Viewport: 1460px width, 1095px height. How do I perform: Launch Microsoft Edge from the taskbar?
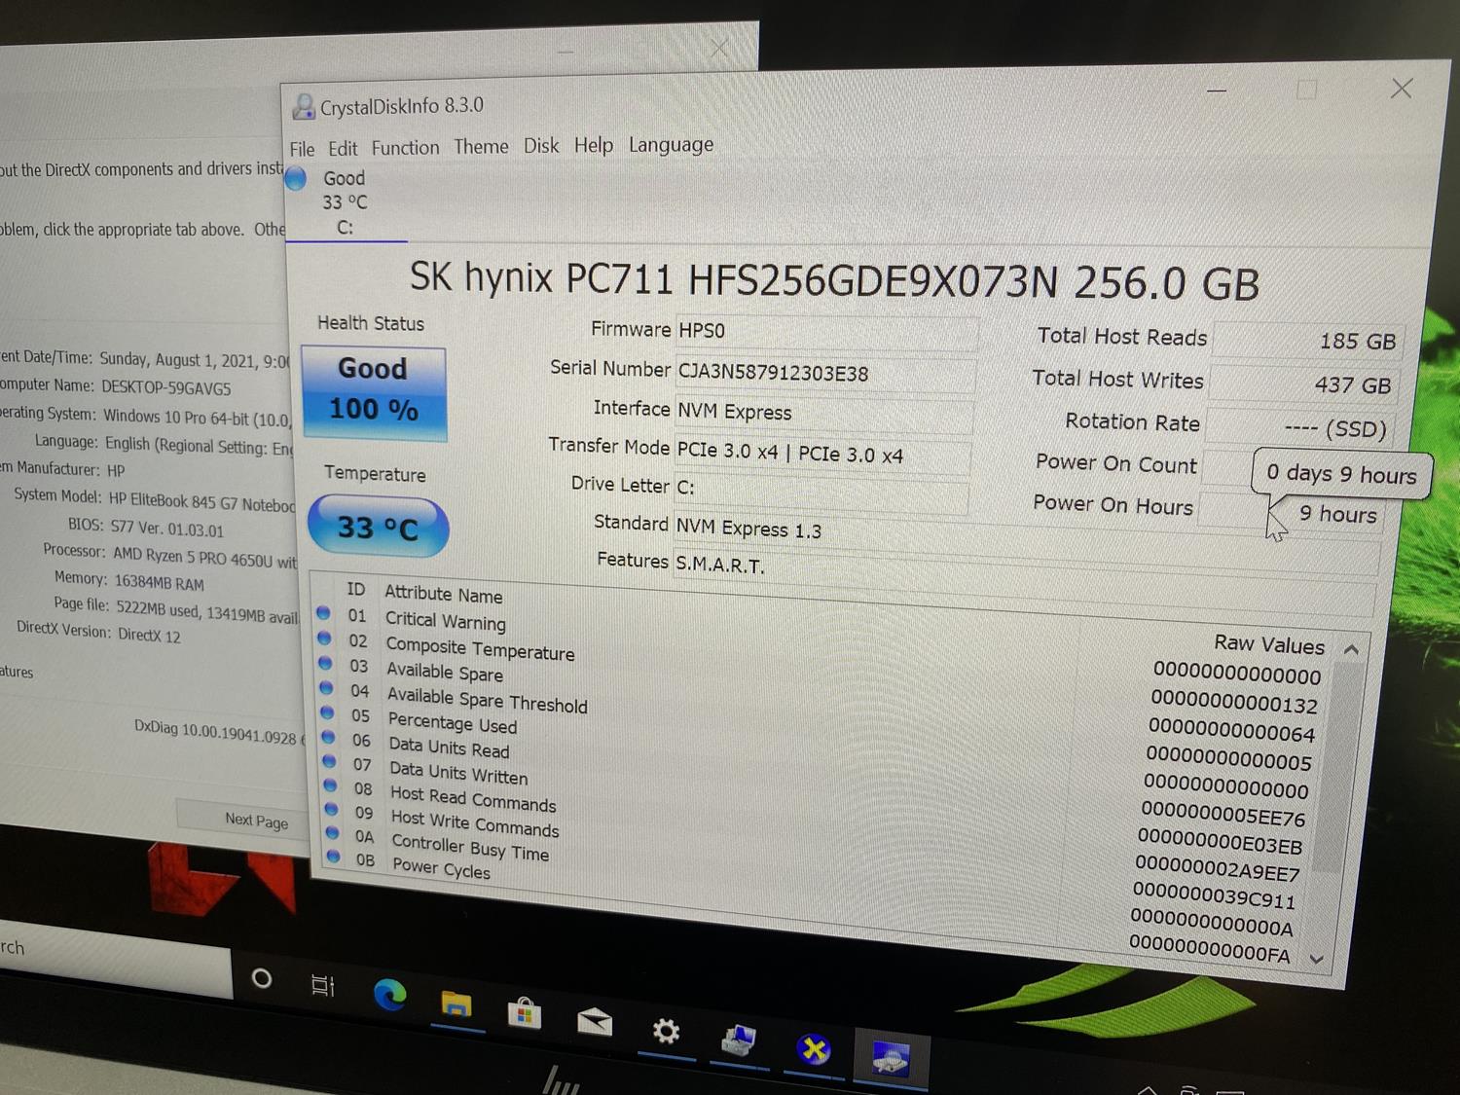(x=390, y=994)
